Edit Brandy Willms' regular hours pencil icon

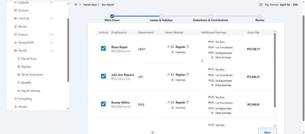point(168,102)
